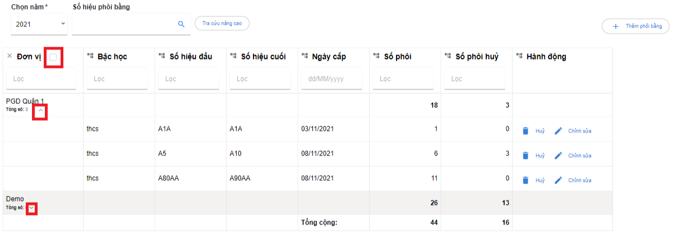The image size is (673, 243).
Task: Click group icon on Bậc học column header
Action: (x=90, y=56)
